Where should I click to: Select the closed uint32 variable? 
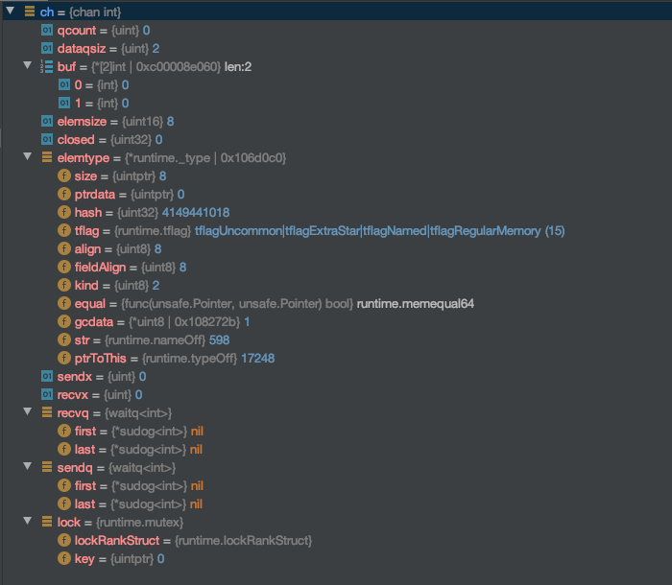106,139
